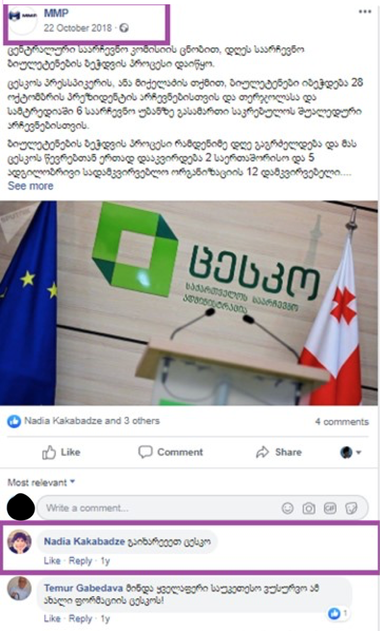Open the sticker picker icon

point(351,508)
